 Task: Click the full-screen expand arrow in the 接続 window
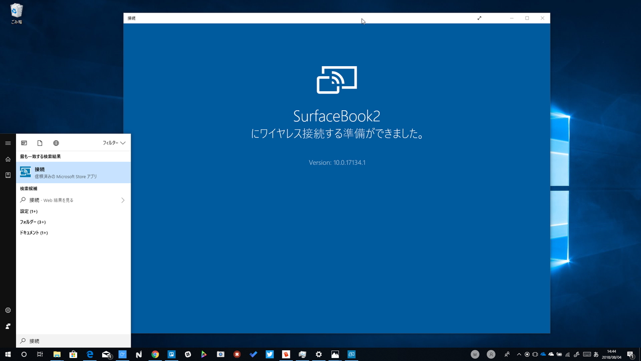479,18
